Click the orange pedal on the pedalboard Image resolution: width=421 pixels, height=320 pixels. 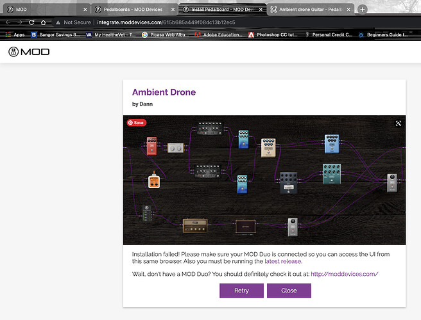click(x=154, y=180)
